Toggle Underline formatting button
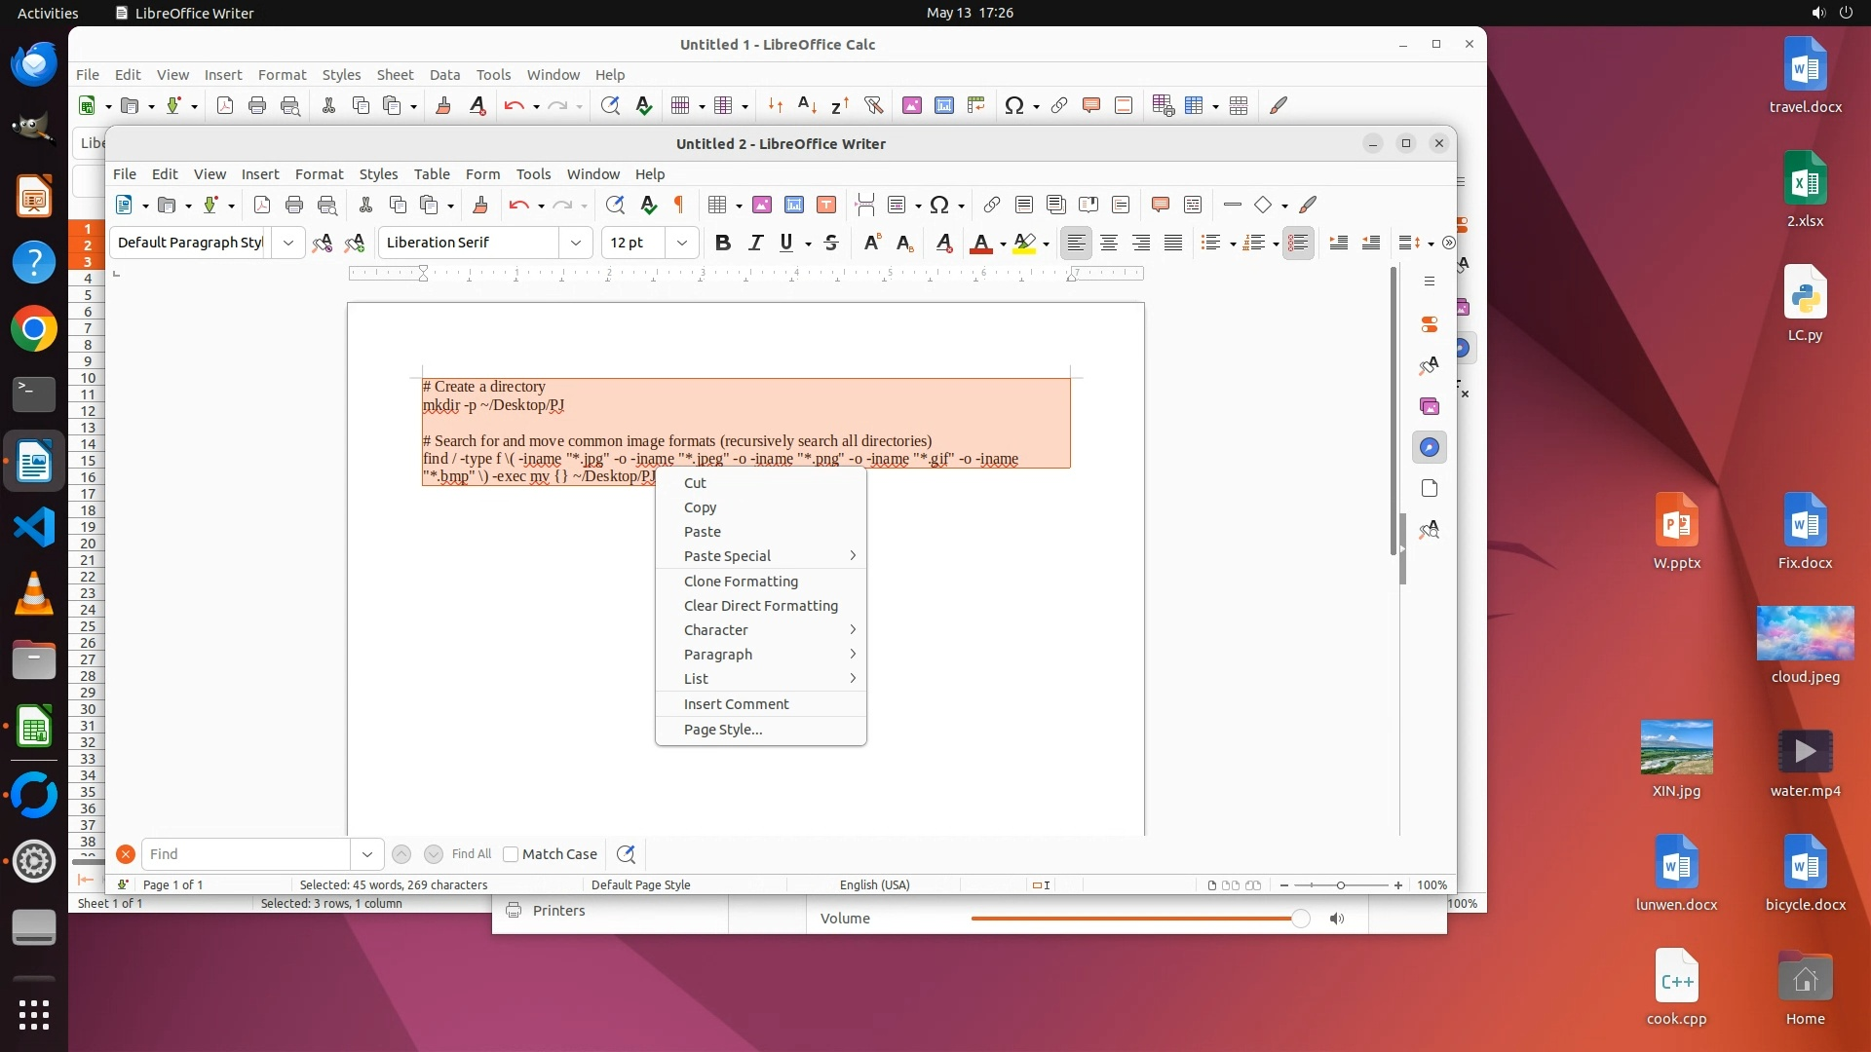 click(786, 243)
